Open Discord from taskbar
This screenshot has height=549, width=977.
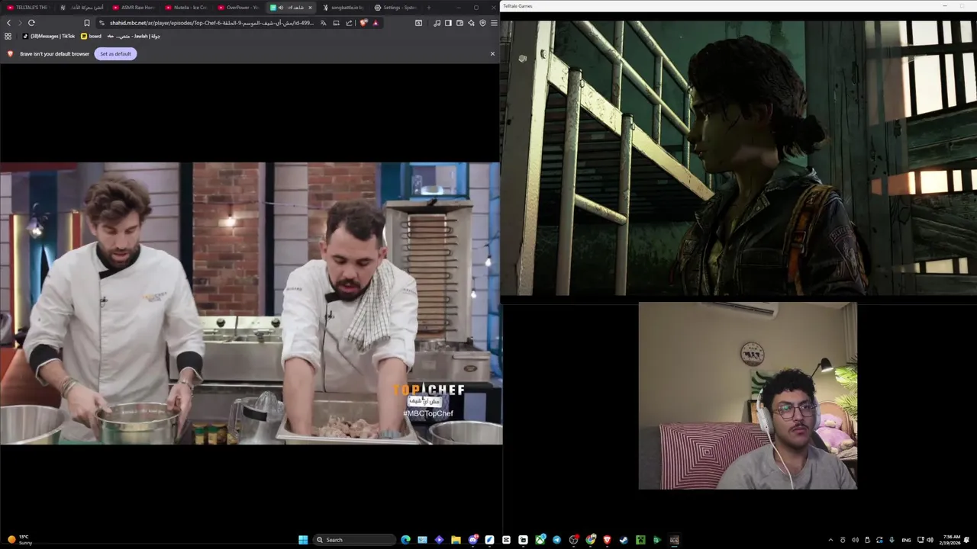tap(473, 540)
